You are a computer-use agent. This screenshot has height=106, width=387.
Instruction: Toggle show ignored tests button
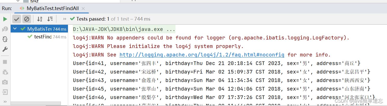click(x=26, y=19)
